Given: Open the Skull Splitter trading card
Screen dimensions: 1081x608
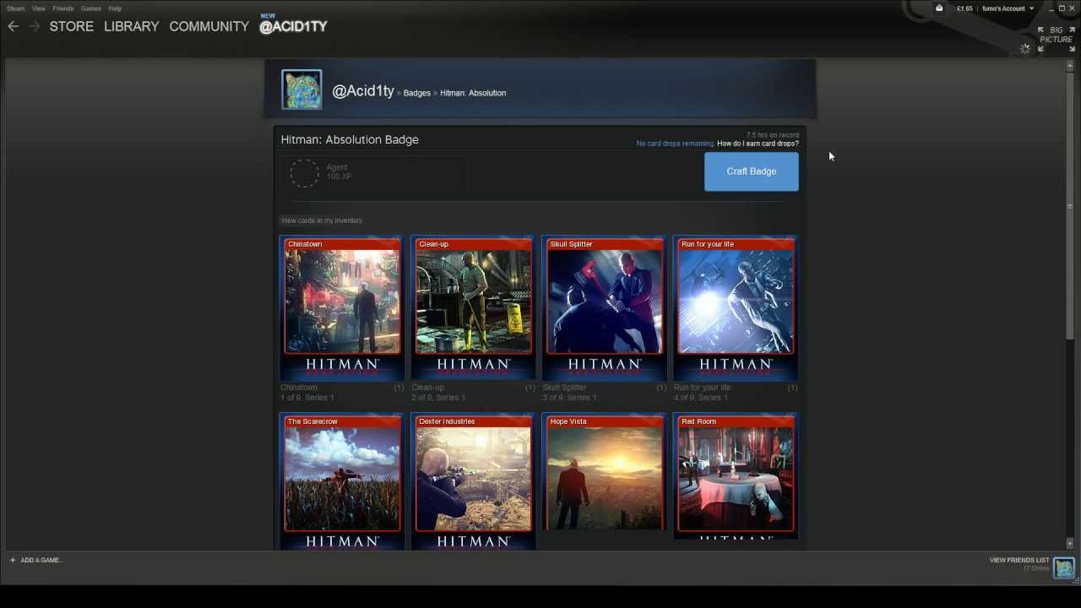Looking at the screenshot, I should coord(604,309).
